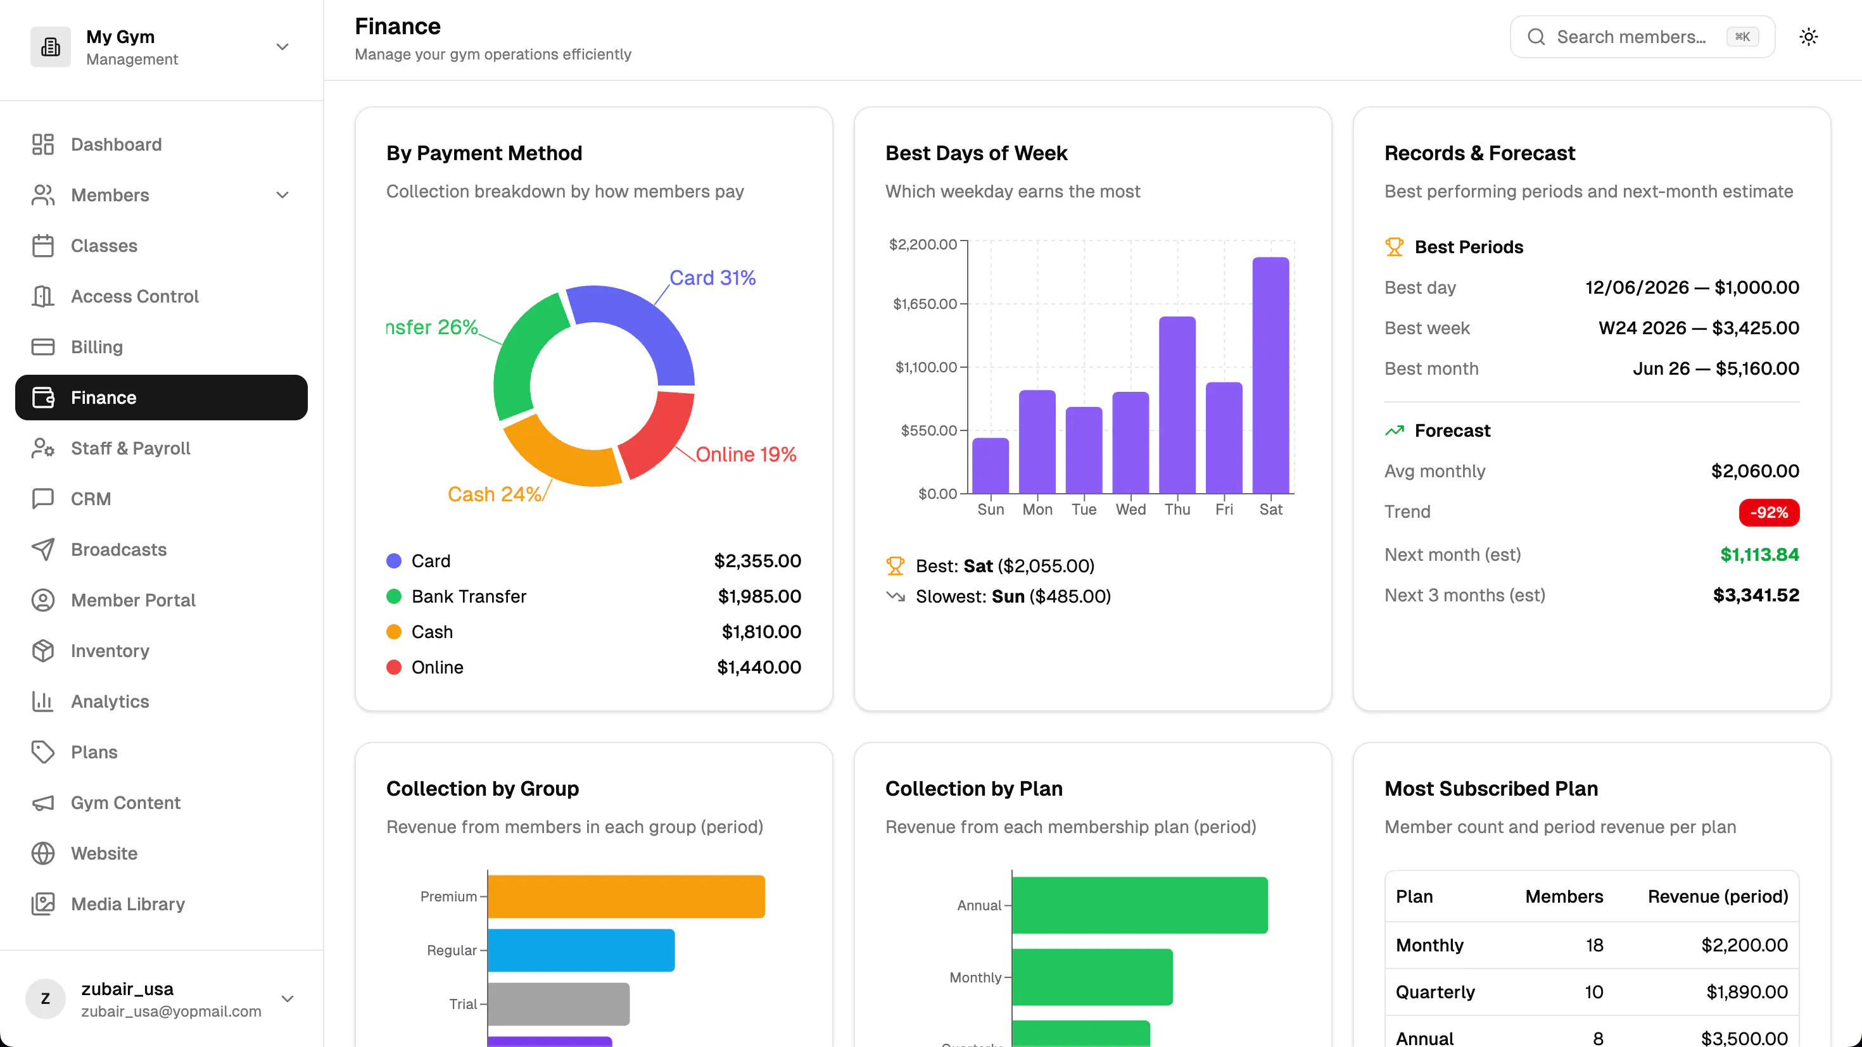Open the Analytics section label
This screenshot has width=1862, height=1047.
click(110, 701)
